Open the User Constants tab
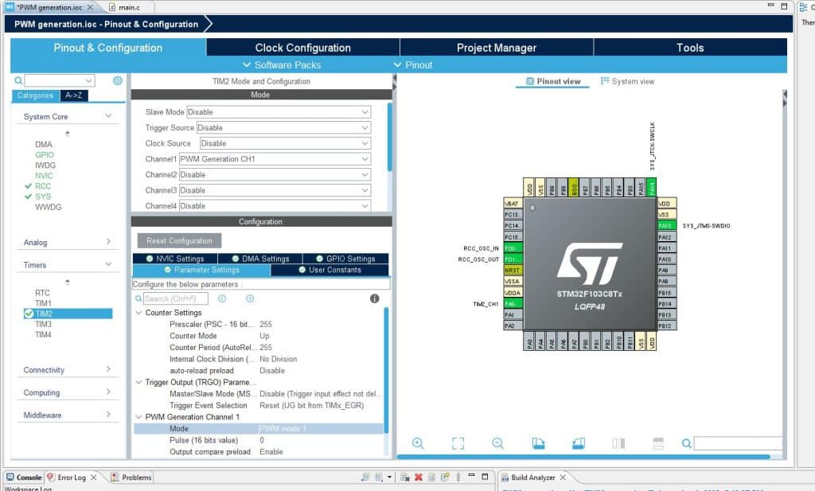Viewport: 815px width, 491px height. pos(330,270)
